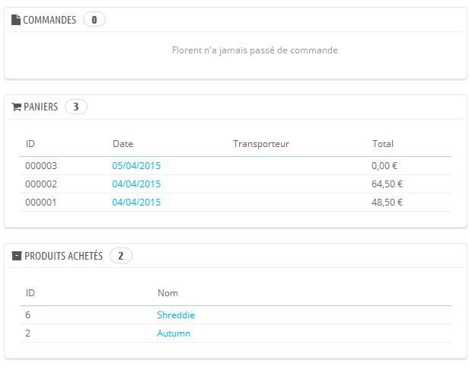
Task: Click the Nom column header in products table
Action: tap(167, 293)
